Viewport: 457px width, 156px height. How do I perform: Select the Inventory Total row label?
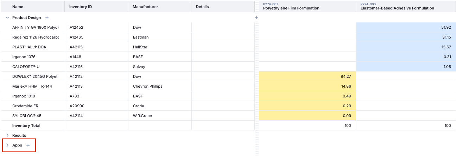pos(26,126)
